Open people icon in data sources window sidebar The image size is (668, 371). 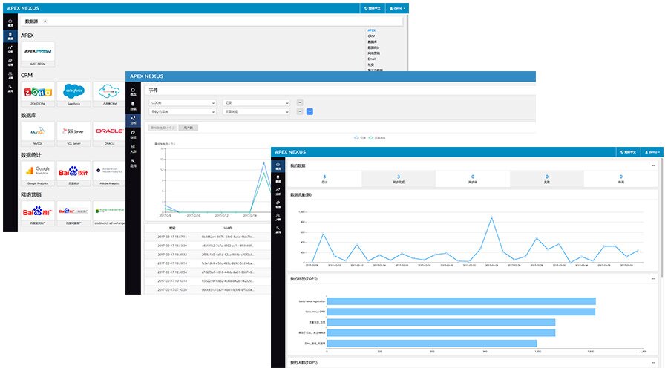(x=10, y=76)
